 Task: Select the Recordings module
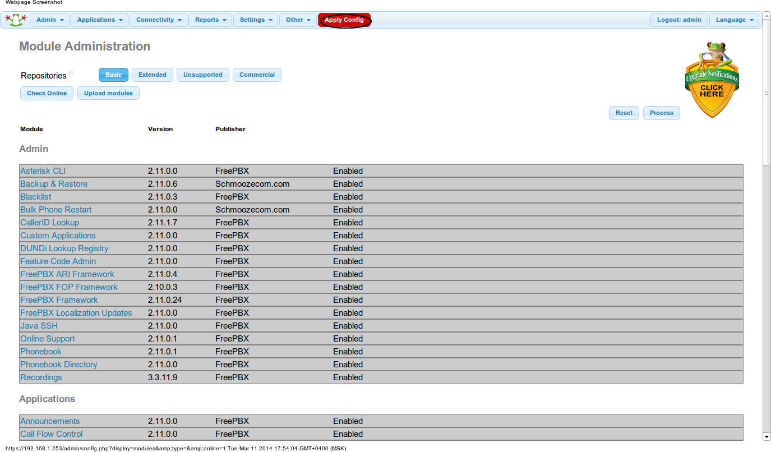(41, 377)
